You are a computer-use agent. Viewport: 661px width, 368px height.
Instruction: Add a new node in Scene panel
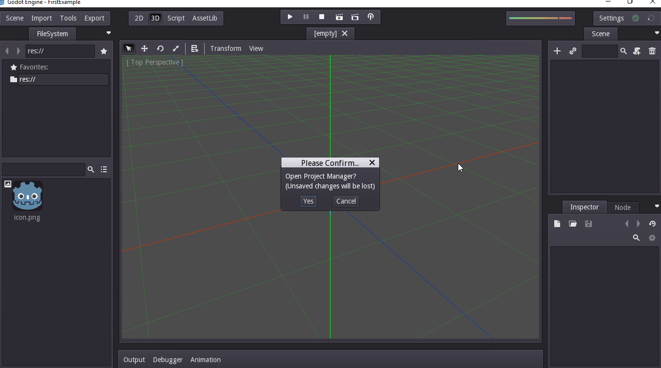pyautogui.click(x=557, y=51)
